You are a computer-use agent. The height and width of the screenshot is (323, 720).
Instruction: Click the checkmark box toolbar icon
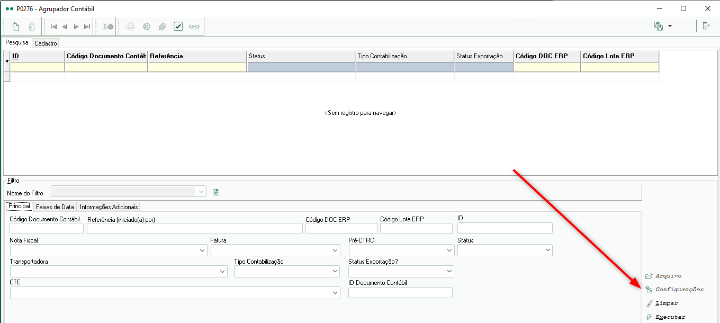tap(178, 26)
